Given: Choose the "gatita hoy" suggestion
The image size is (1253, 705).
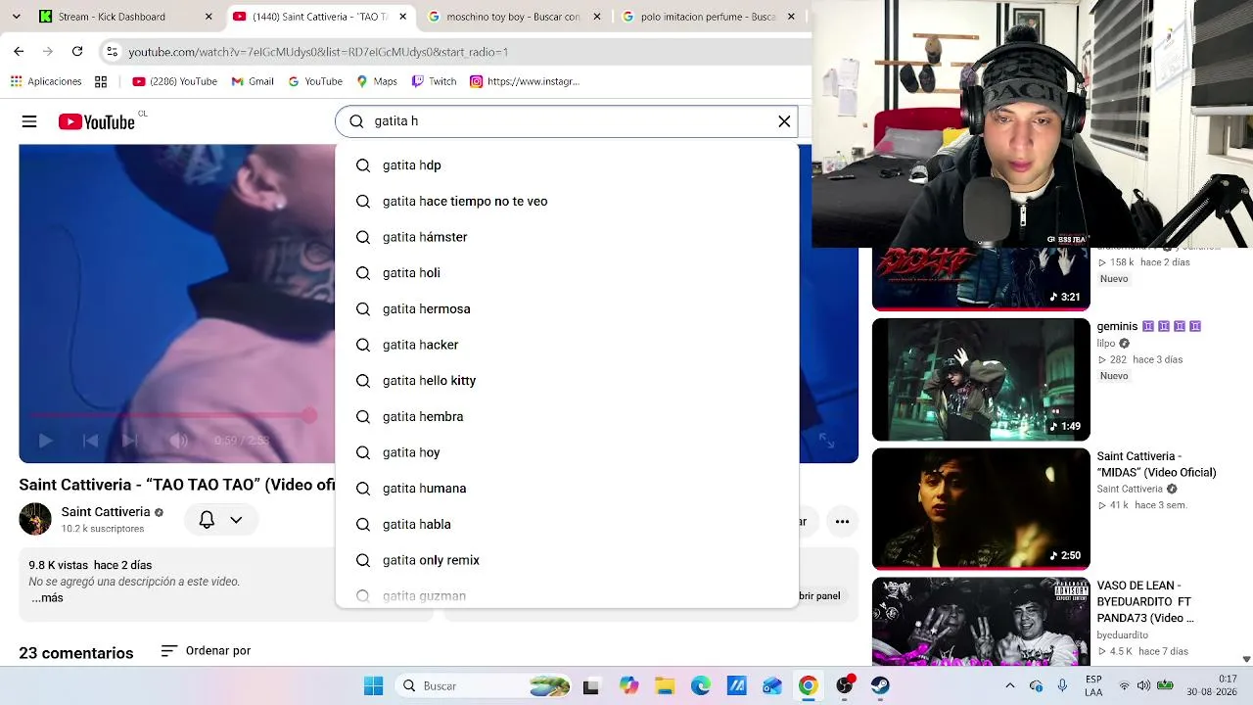Looking at the screenshot, I should tap(567, 452).
